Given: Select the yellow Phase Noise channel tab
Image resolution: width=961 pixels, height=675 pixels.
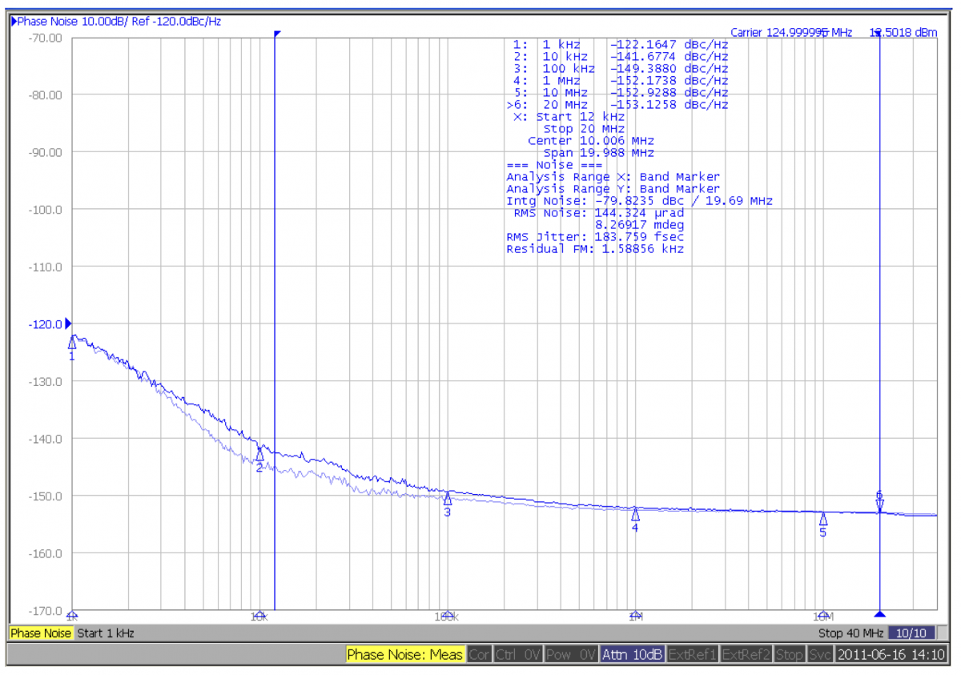Looking at the screenshot, I should [x=41, y=633].
